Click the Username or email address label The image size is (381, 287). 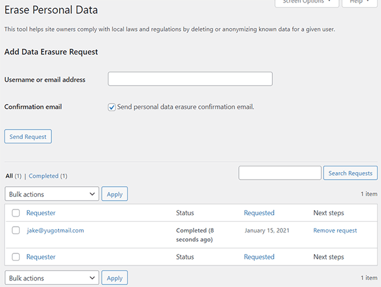[x=44, y=80]
